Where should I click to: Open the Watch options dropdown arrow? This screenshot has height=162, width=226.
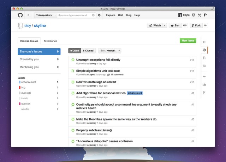pos(165,25)
